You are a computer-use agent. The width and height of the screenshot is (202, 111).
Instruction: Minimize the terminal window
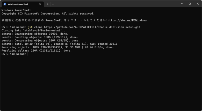coord(182,4)
